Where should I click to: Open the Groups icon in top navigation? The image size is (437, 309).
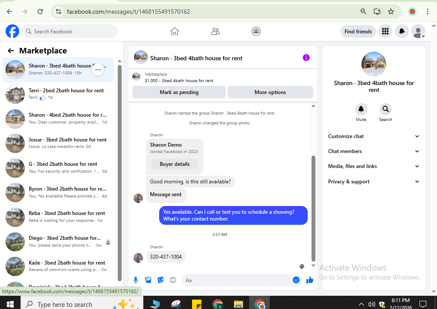(256, 31)
